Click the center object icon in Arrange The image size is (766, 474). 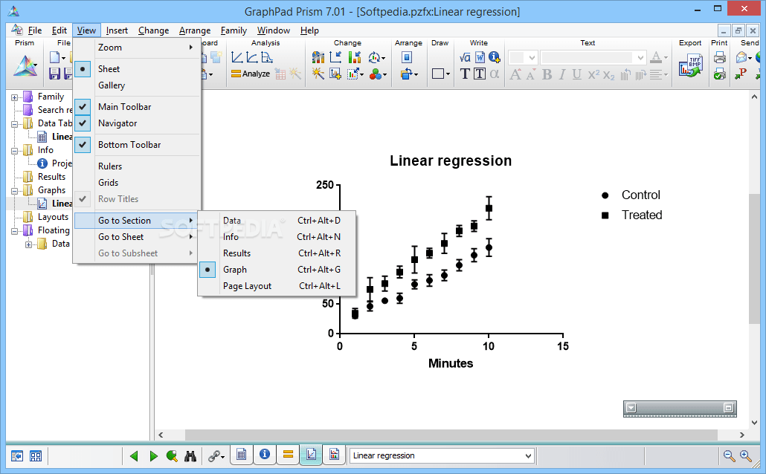pos(407,58)
